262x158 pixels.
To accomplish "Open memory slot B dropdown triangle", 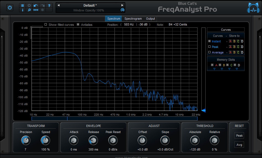I will [222, 69].
